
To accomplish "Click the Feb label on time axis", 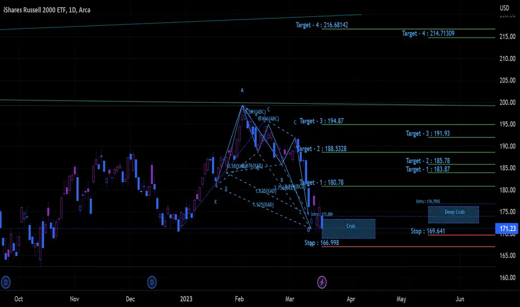I will point(239,299).
